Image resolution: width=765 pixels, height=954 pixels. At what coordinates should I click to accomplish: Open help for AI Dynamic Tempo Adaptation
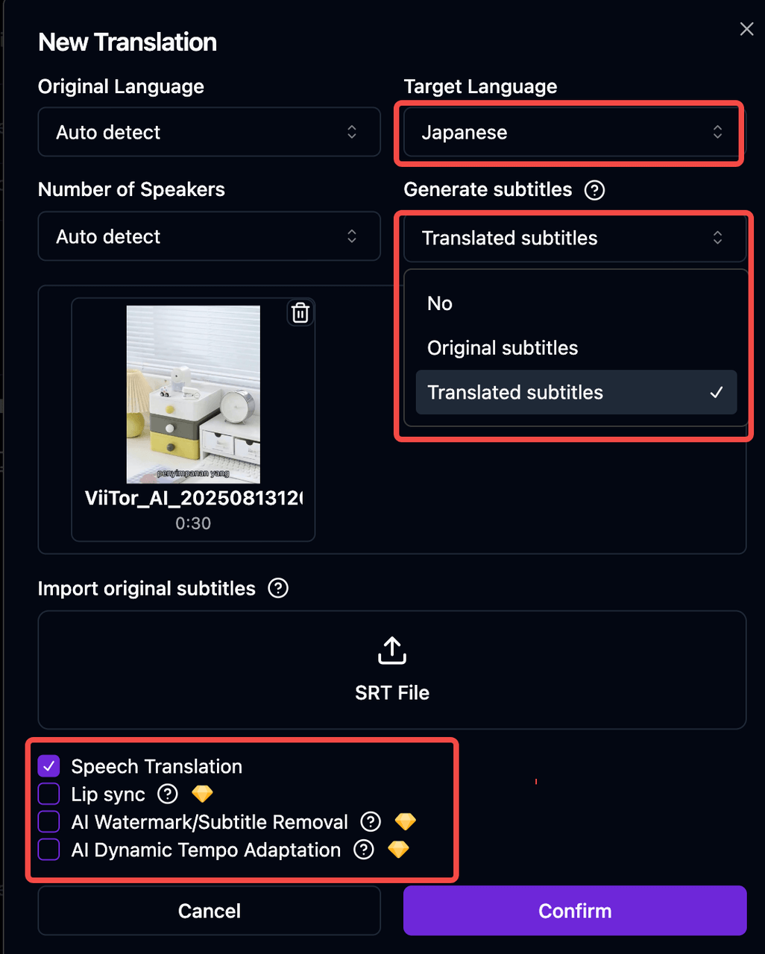tap(364, 850)
